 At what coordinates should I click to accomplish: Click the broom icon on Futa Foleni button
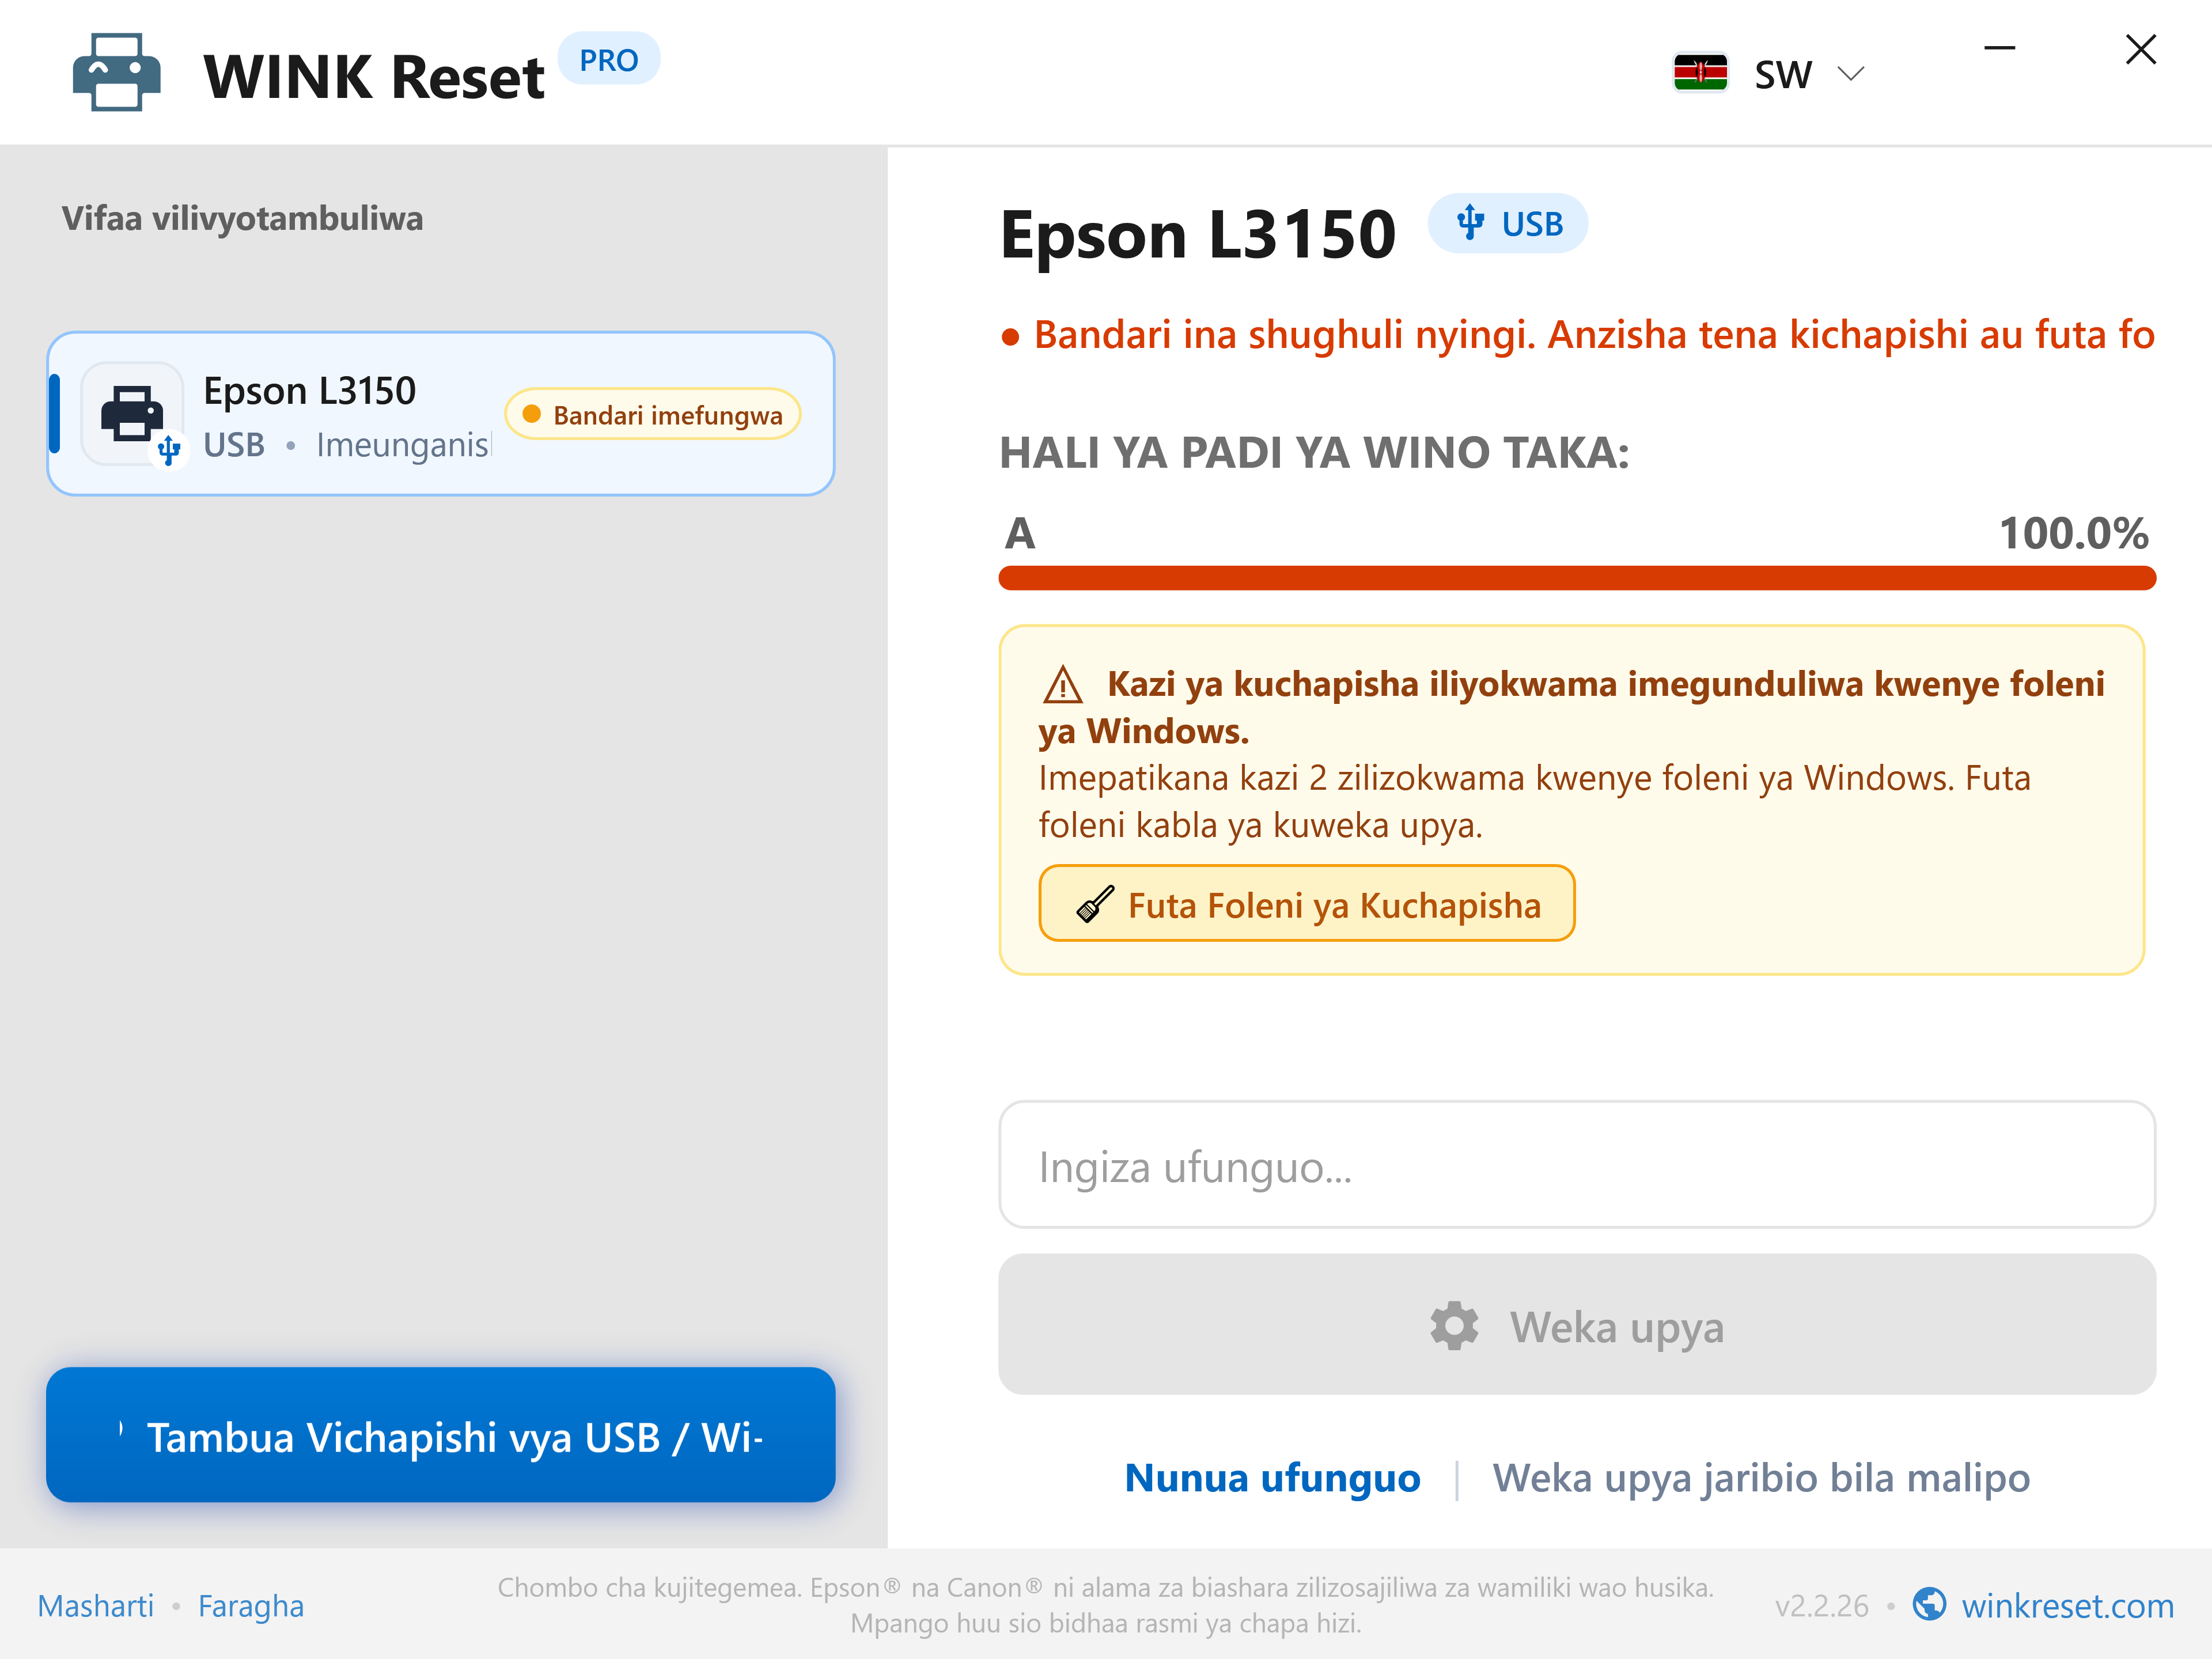1095,904
